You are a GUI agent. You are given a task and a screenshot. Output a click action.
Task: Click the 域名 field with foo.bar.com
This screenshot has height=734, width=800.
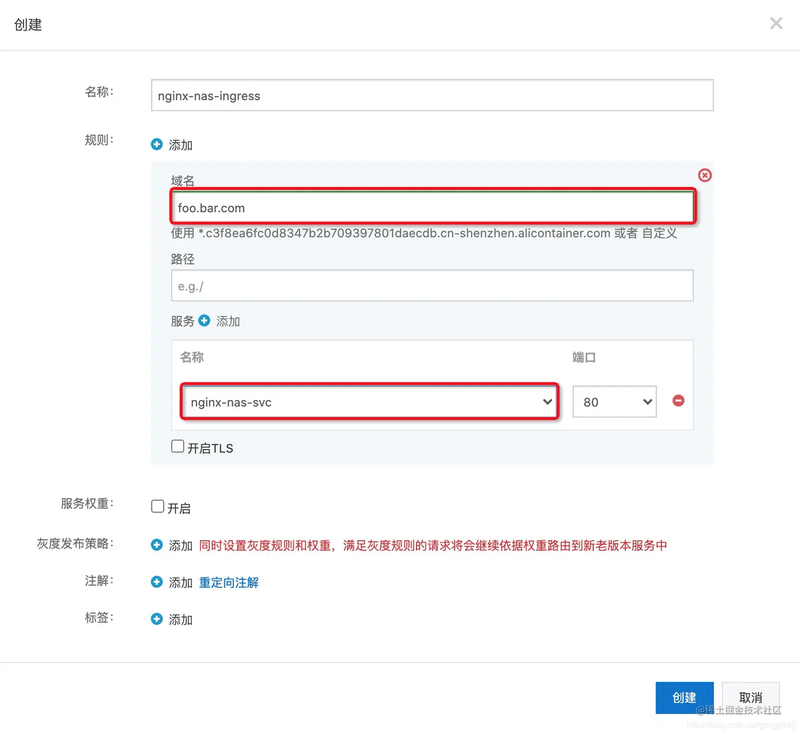[x=432, y=207]
